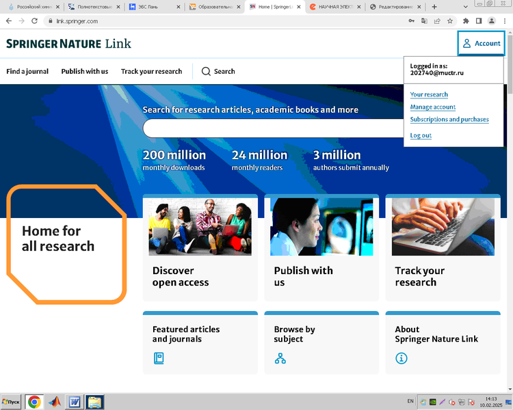
Task: Open the password key icon
Action: [411, 21]
